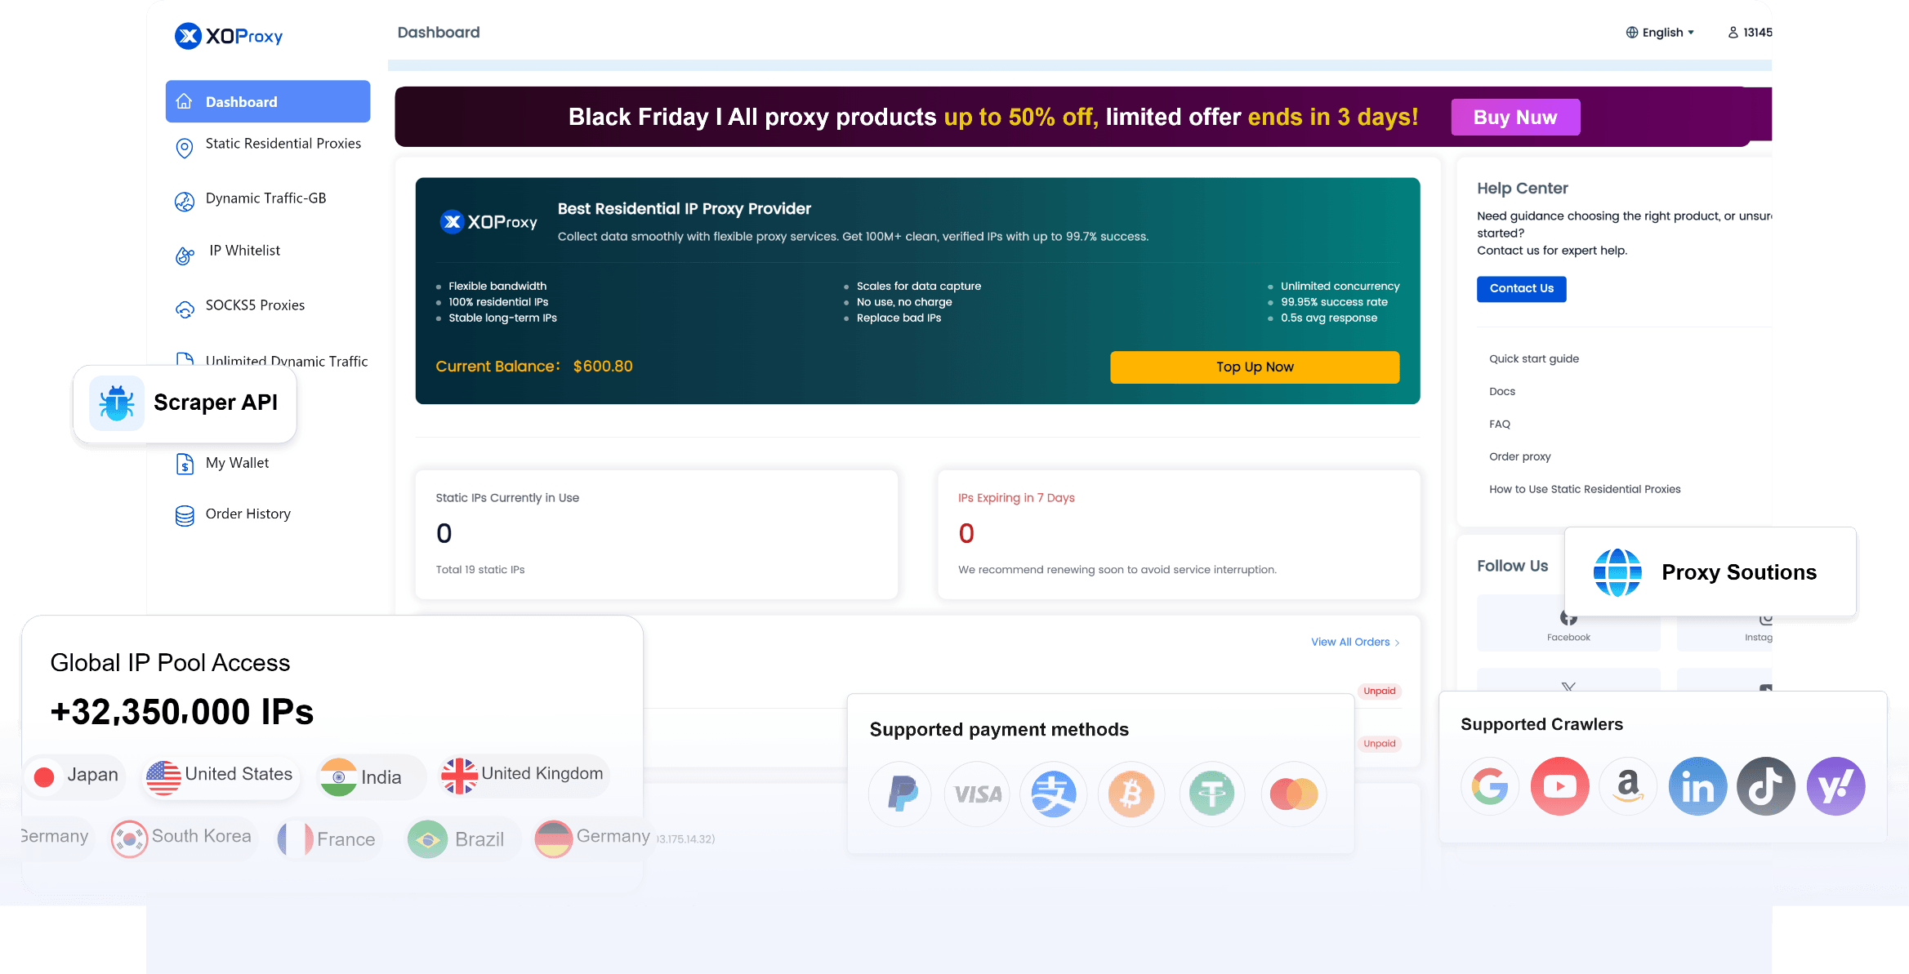Click the Alipay payment icon
The image size is (1909, 974).
pyautogui.click(x=1054, y=794)
